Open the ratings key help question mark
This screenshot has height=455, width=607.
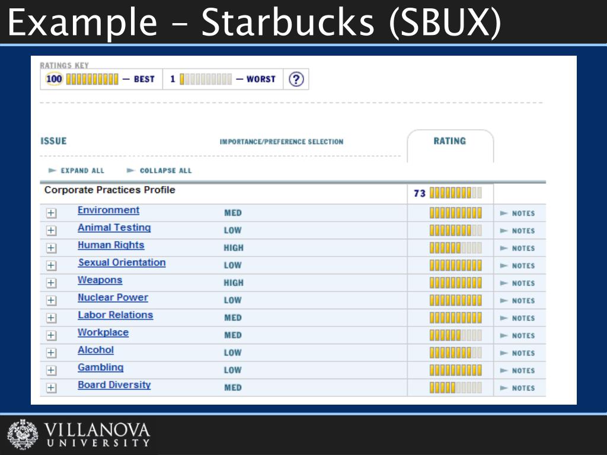pyautogui.click(x=296, y=79)
